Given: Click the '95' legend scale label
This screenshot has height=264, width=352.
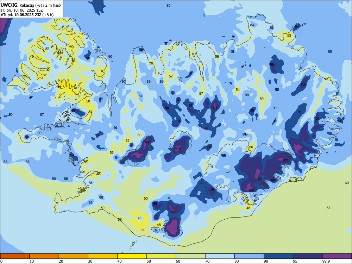Looking at the screenshot, I should tap(295, 261).
